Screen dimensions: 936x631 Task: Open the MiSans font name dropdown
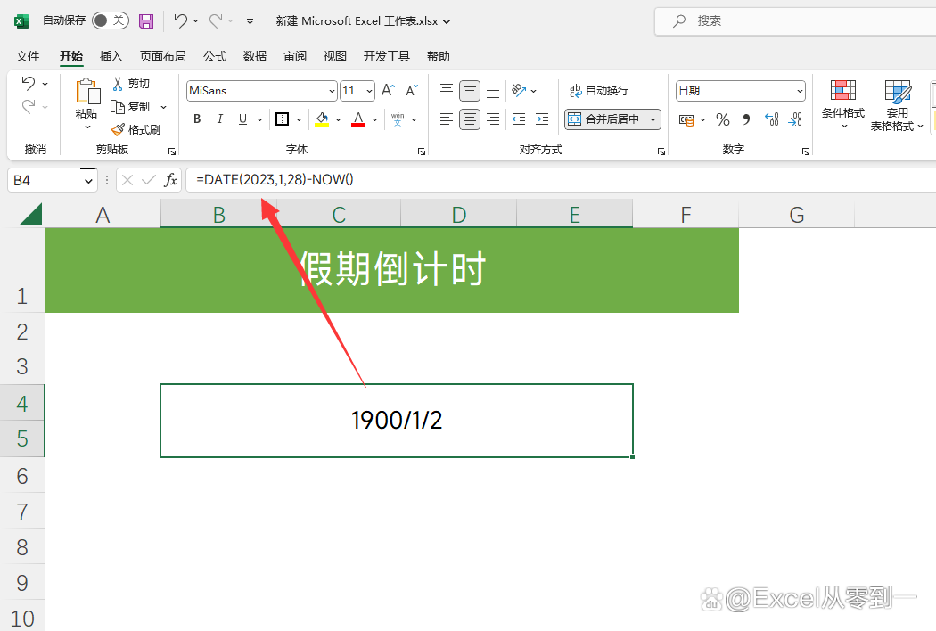pos(332,91)
